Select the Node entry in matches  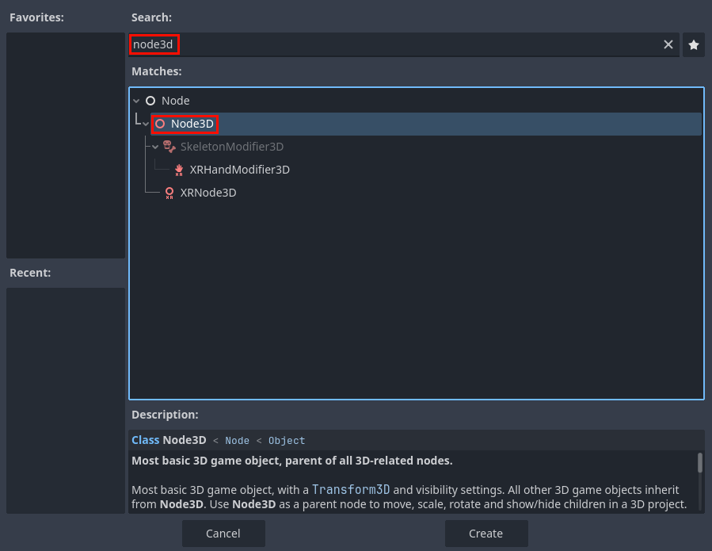(175, 101)
